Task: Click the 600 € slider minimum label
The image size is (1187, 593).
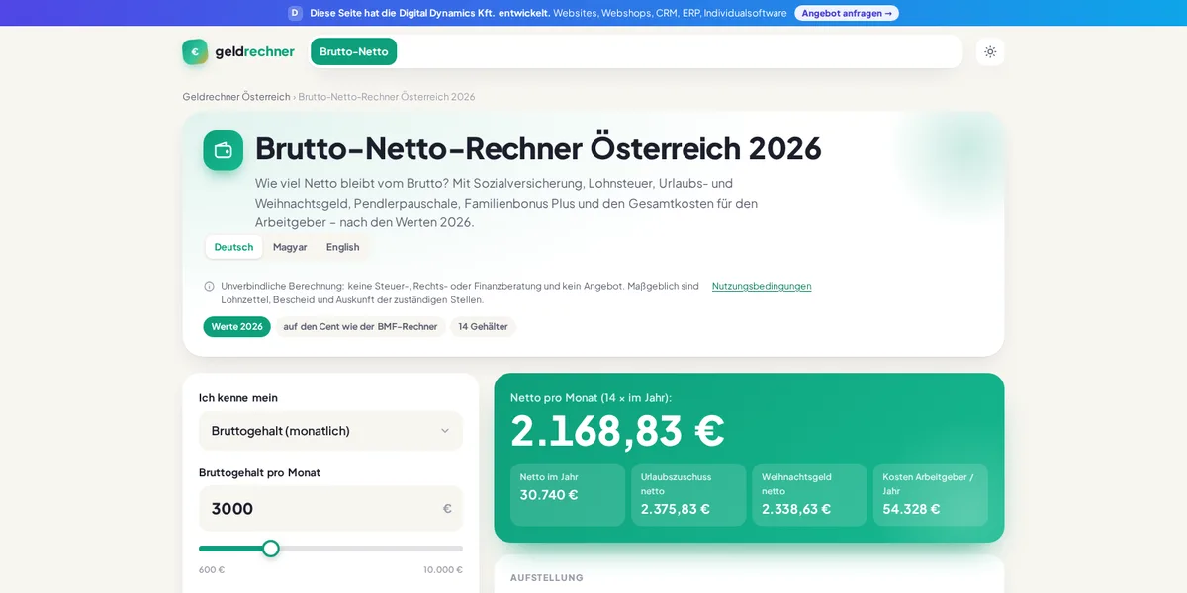Action: [x=212, y=570]
